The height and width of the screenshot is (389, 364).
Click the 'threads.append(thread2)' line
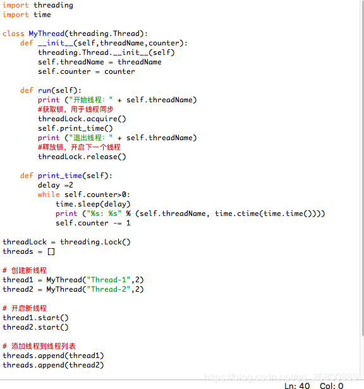(x=53, y=365)
